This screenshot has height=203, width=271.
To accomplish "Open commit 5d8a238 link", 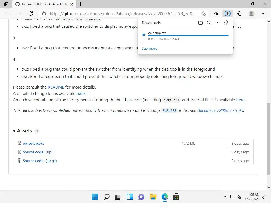I will 169,110.
